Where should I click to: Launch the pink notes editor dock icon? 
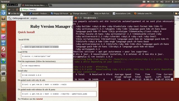(x=3, y=37)
